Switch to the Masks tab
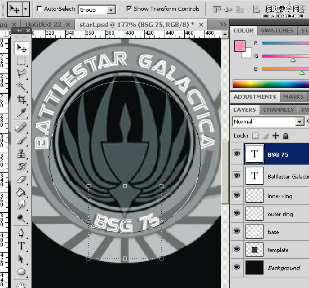Screen dimensions: 309x288 pos(293,97)
